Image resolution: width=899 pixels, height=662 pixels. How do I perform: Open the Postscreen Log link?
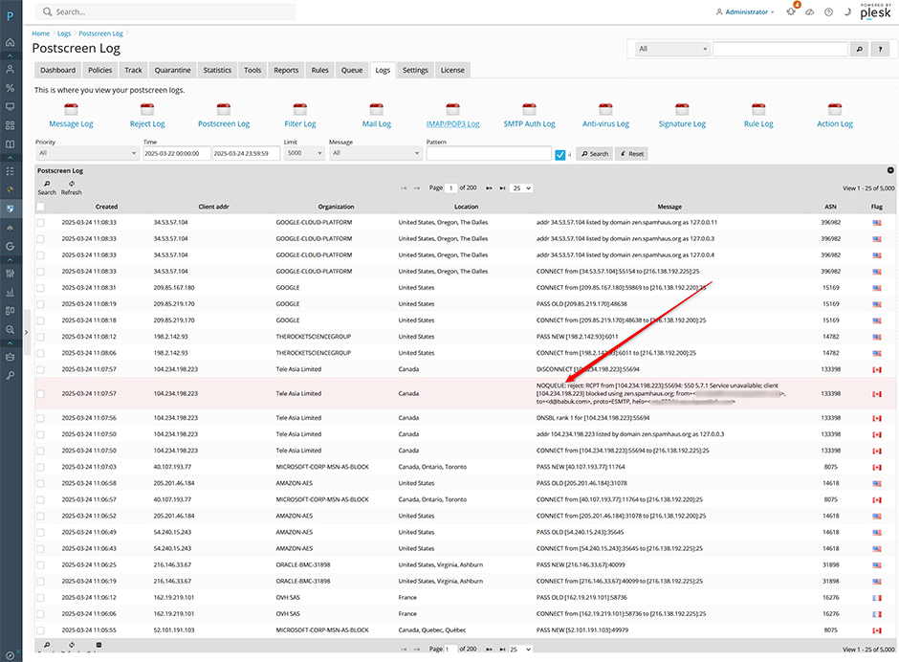224,124
